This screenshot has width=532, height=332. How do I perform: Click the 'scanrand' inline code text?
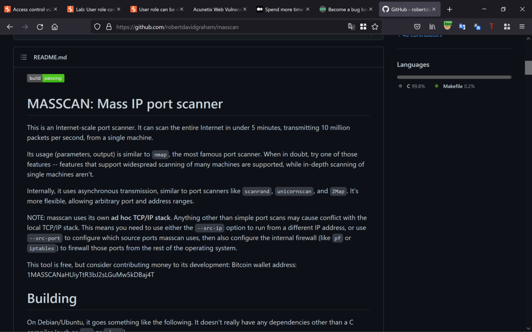pyautogui.click(x=257, y=191)
